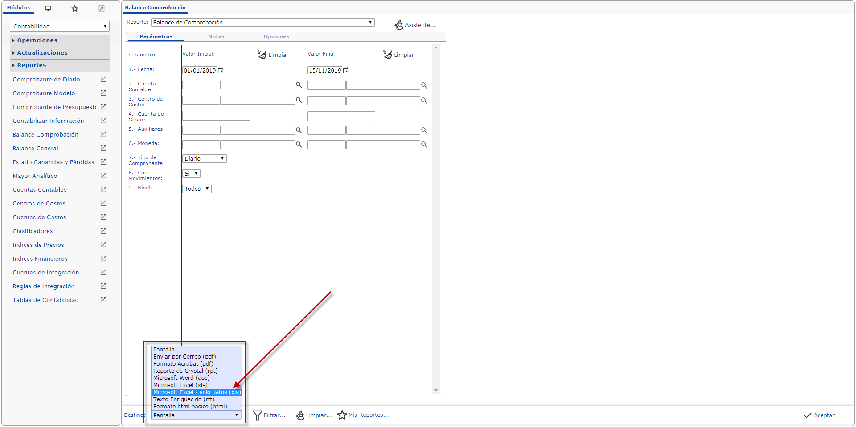Switch to the Notas tab
The height and width of the screenshot is (427, 856).
click(x=216, y=36)
